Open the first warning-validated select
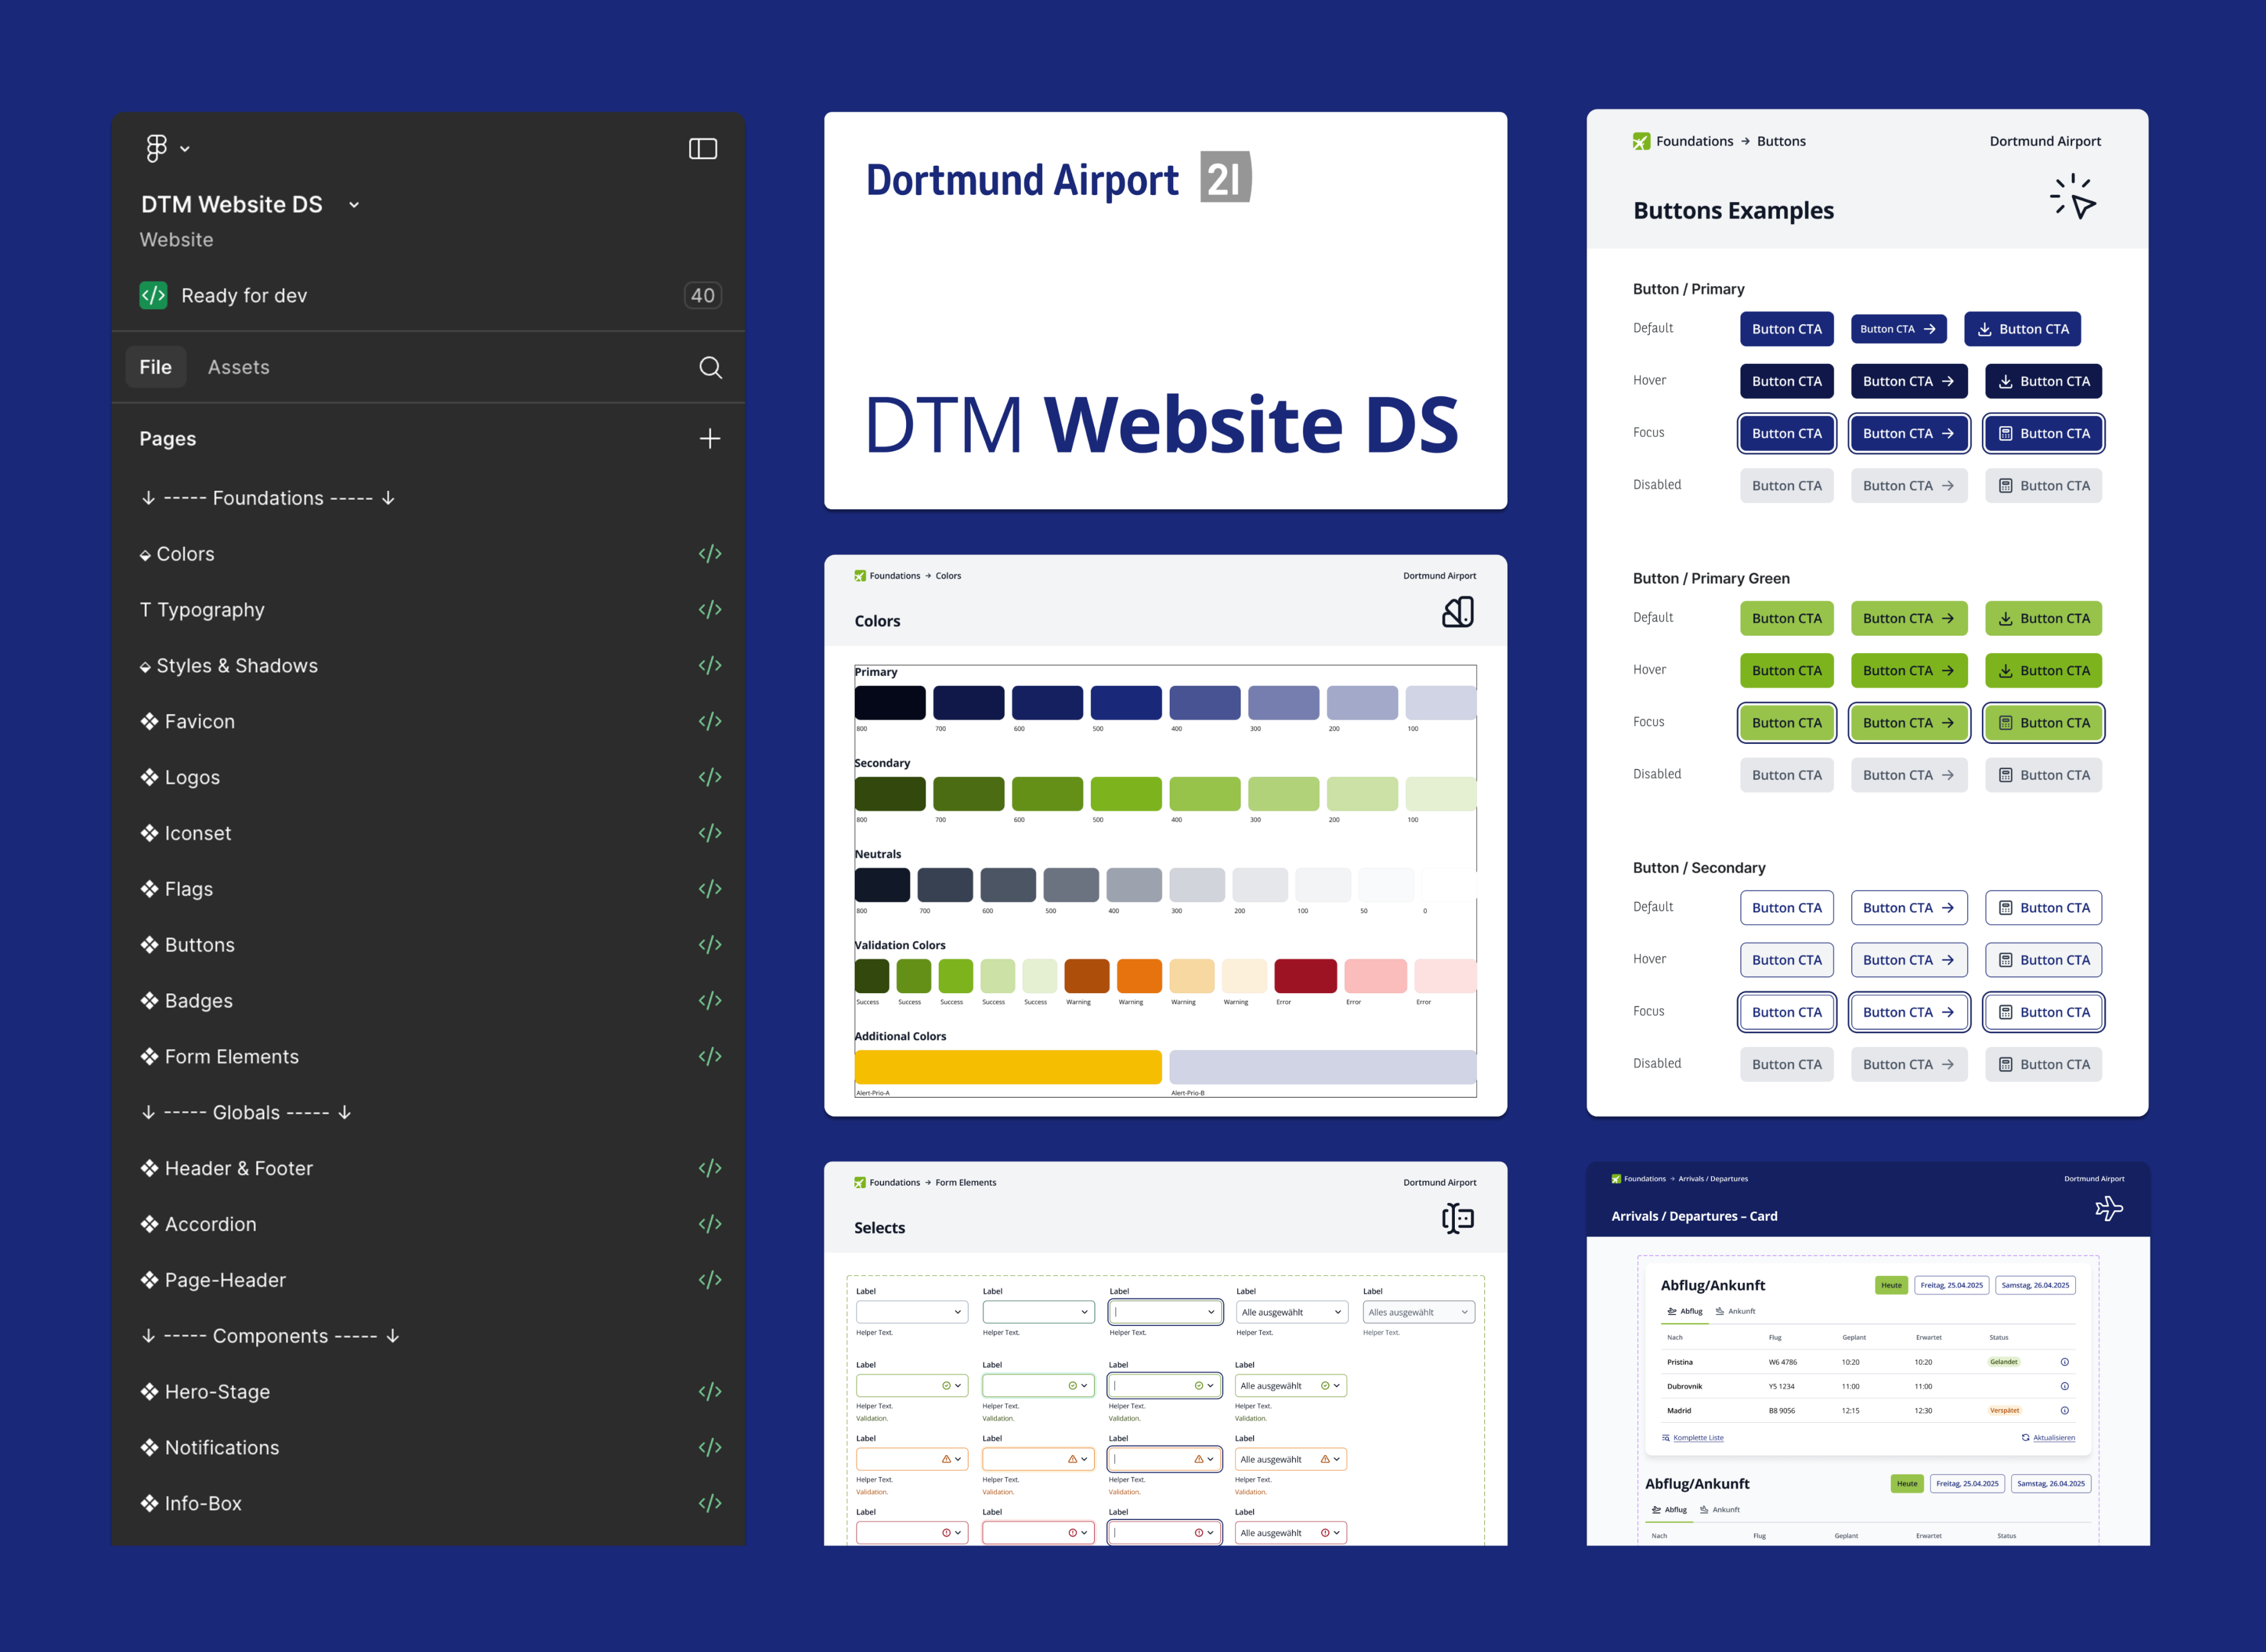 912,1459
